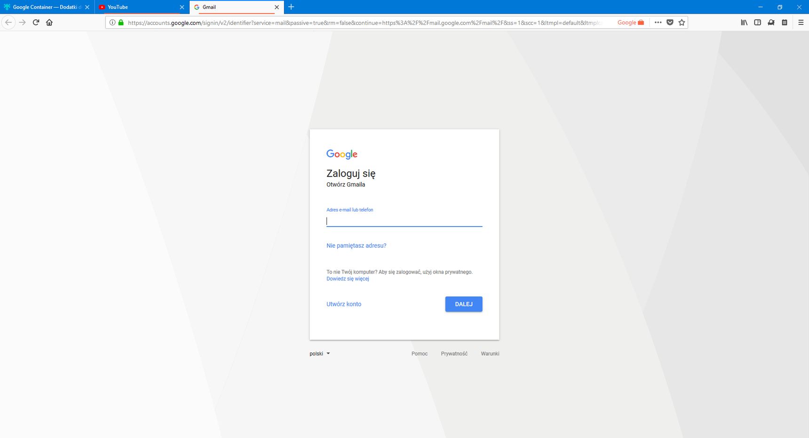Switch to the YouTube tab
The width and height of the screenshot is (809, 438).
(x=142, y=7)
